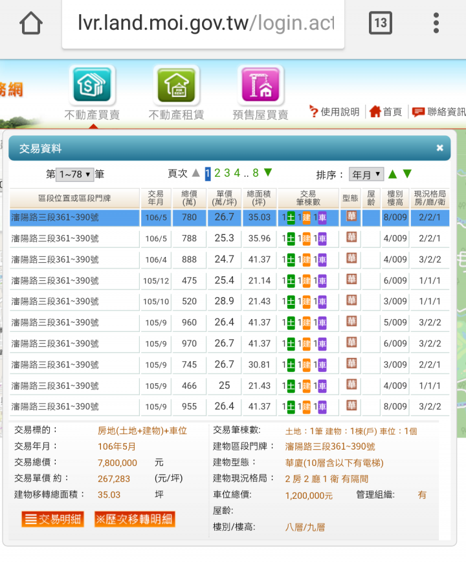Click purple 車 icon in 970 row
The width and height of the screenshot is (466, 563).
click(x=322, y=344)
